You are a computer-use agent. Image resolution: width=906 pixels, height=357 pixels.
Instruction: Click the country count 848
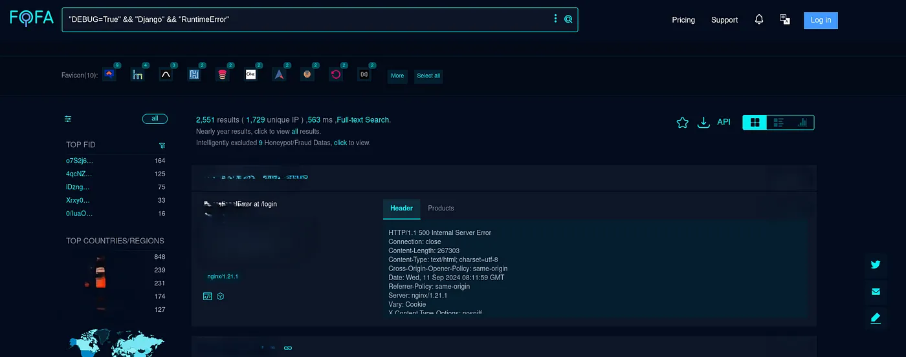159,257
